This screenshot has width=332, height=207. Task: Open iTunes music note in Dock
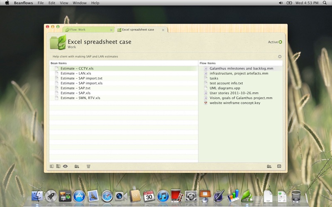tap(163, 196)
